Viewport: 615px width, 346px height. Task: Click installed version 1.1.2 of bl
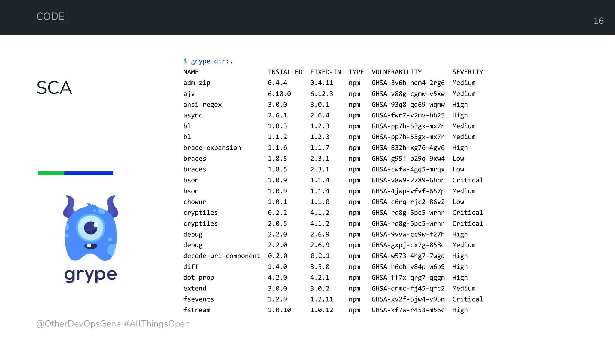pos(277,137)
